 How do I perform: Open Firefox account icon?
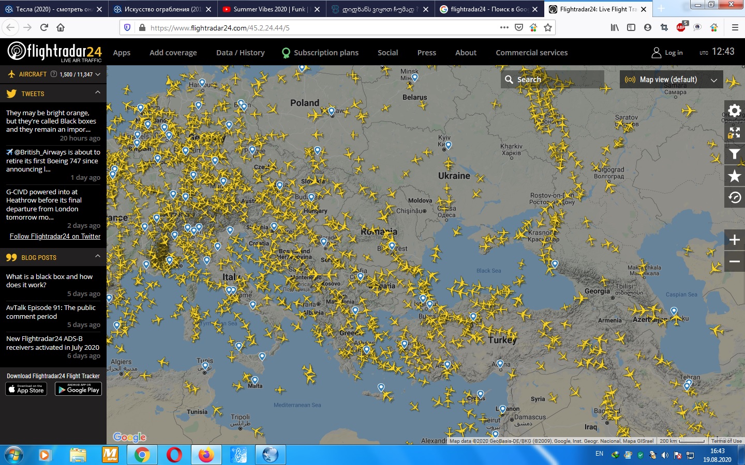tap(648, 27)
